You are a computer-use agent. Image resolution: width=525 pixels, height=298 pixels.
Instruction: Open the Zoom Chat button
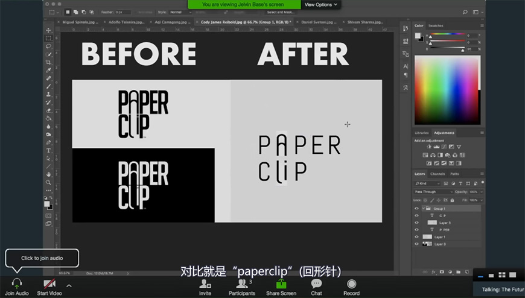point(316,287)
